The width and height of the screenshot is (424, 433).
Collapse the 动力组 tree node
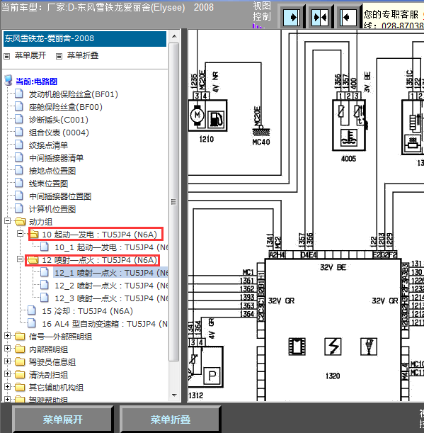(x=8, y=221)
